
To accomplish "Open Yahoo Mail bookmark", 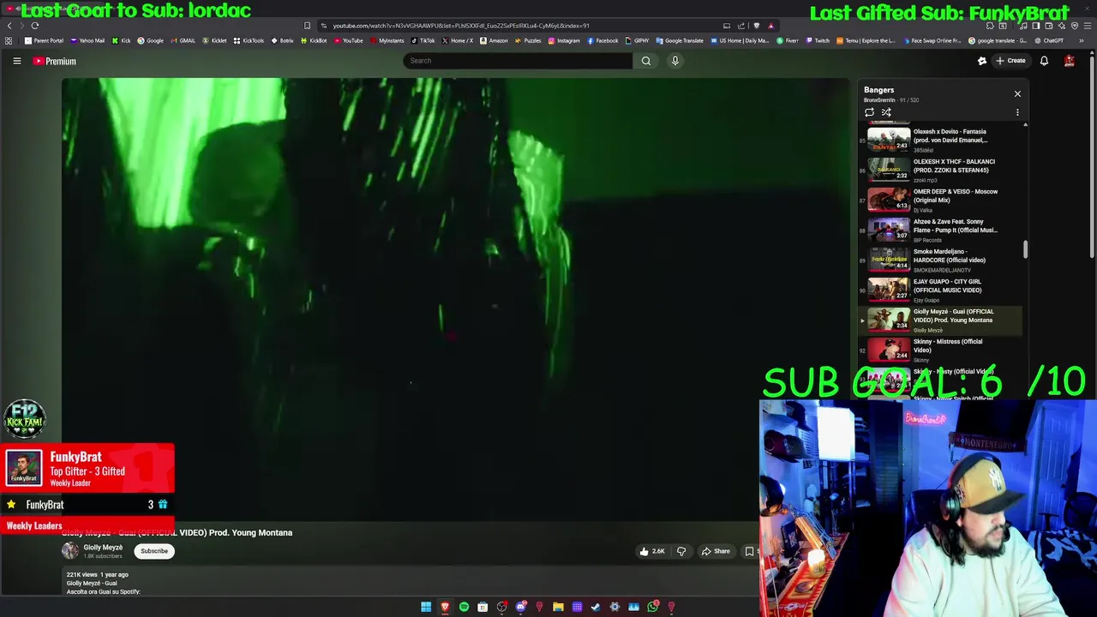I will [x=87, y=40].
